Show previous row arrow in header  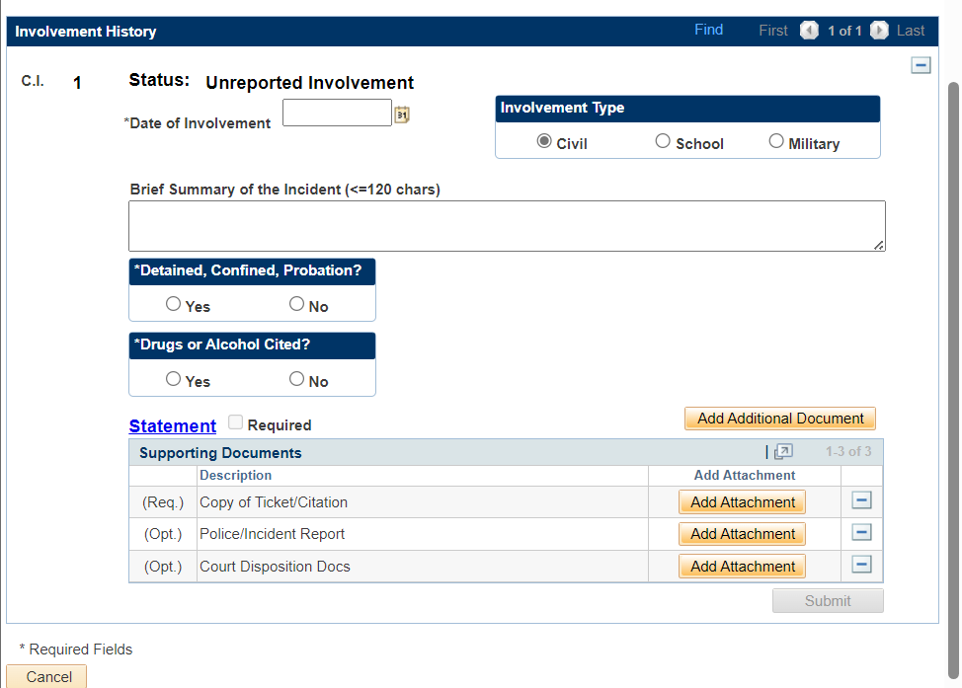(809, 31)
